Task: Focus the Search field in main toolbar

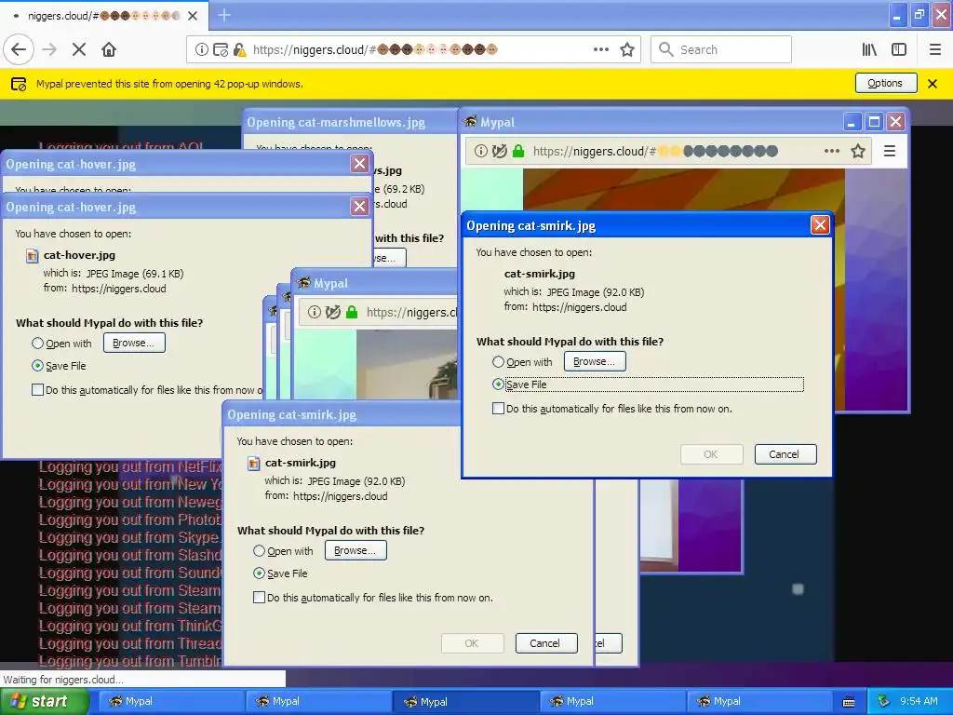Action: pyautogui.click(x=721, y=49)
